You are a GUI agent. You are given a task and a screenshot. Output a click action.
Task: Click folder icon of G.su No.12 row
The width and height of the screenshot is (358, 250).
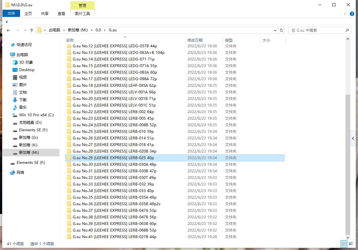[x=69, y=46]
